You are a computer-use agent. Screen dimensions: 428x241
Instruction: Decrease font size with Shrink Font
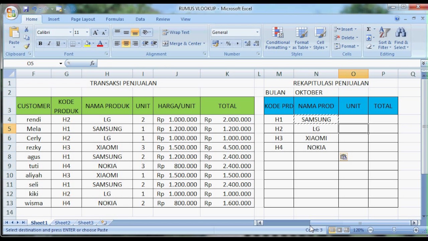[104, 32]
